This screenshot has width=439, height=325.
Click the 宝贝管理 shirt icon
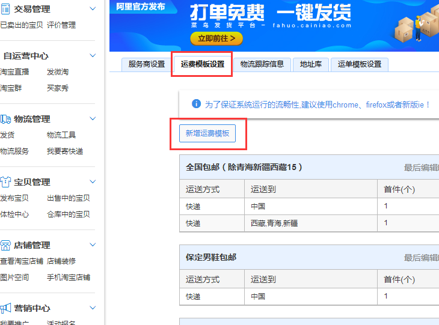point(5,182)
